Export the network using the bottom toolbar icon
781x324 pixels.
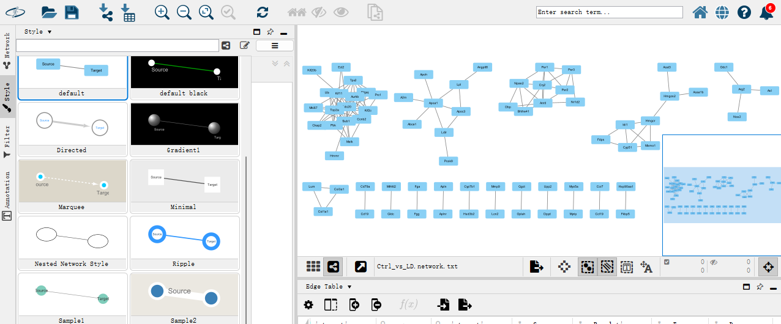tap(536, 267)
